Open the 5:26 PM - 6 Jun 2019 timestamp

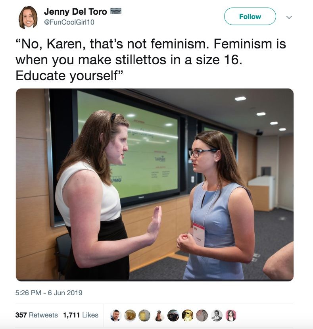pyautogui.click(x=49, y=292)
